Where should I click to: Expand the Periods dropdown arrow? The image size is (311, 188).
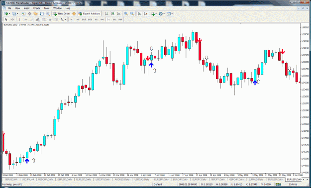tap(164, 14)
